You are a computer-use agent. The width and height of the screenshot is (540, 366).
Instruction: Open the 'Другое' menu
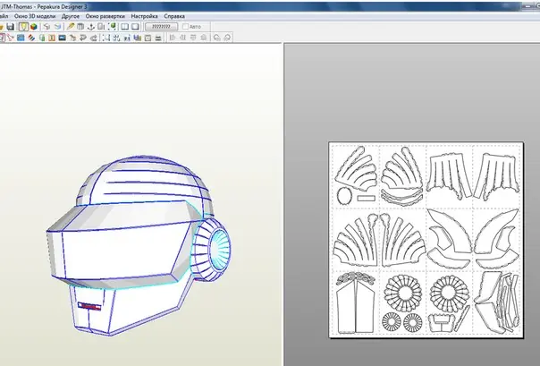pyautogui.click(x=71, y=16)
